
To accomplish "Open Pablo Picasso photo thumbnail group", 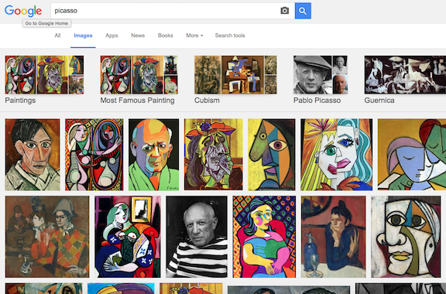I will (x=321, y=75).
